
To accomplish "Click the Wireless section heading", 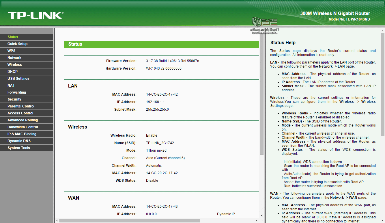I will [x=78, y=127].
